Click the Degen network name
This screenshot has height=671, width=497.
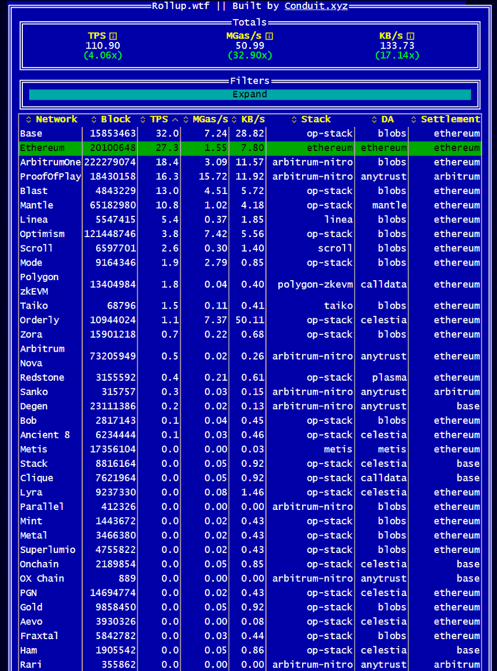[34, 407]
